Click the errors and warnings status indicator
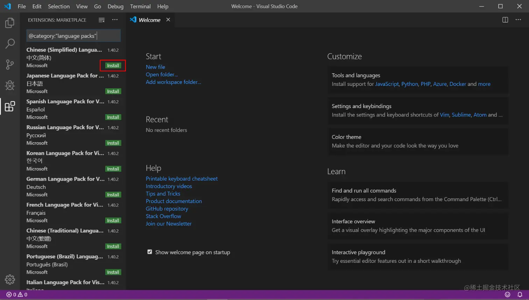Viewport: 529px width, 300px height. tap(17, 295)
